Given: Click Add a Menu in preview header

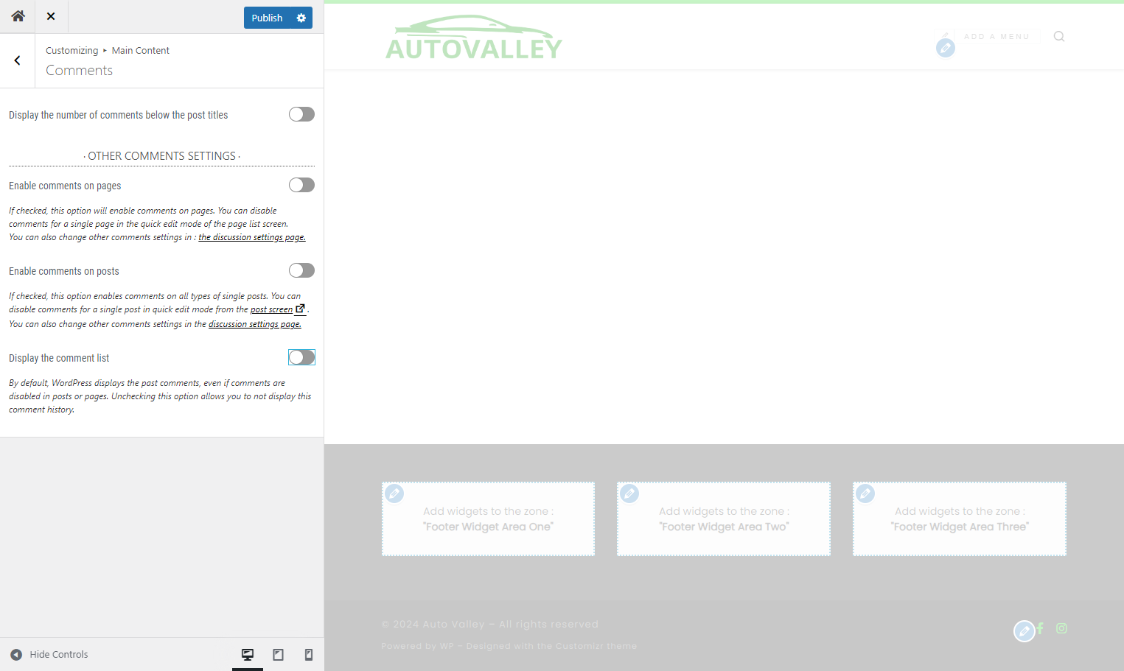Looking at the screenshot, I should click(996, 36).
